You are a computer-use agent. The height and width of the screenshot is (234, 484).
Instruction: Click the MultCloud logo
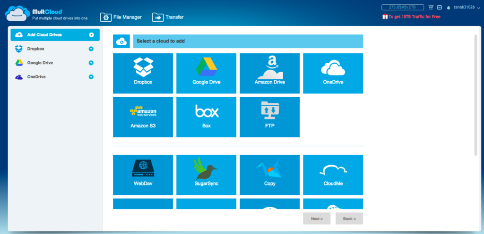coord(47,14)
